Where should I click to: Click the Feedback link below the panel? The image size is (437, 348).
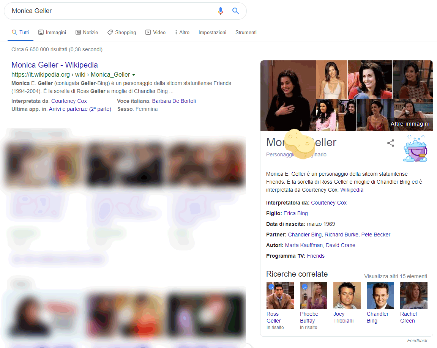pos(417,340)
